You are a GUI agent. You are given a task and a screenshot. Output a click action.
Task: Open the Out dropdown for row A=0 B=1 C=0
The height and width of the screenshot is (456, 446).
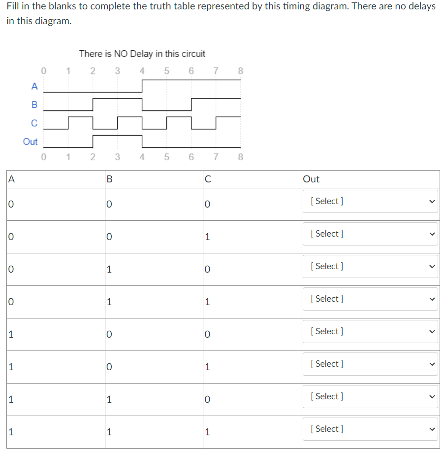click(x=370, y=266)
